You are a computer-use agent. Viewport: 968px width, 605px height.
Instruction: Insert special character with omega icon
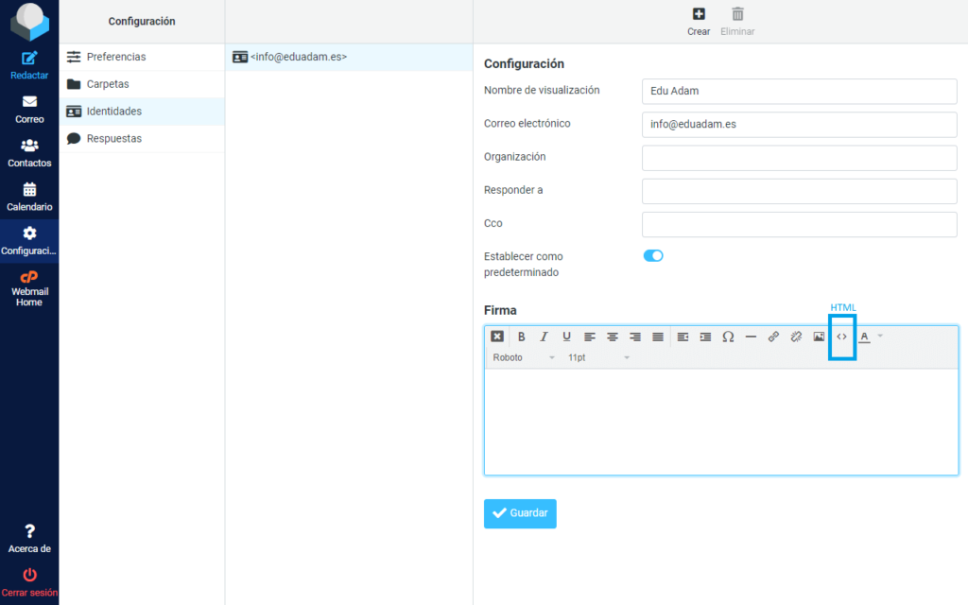pyautogui.click(x=728, y=337)
